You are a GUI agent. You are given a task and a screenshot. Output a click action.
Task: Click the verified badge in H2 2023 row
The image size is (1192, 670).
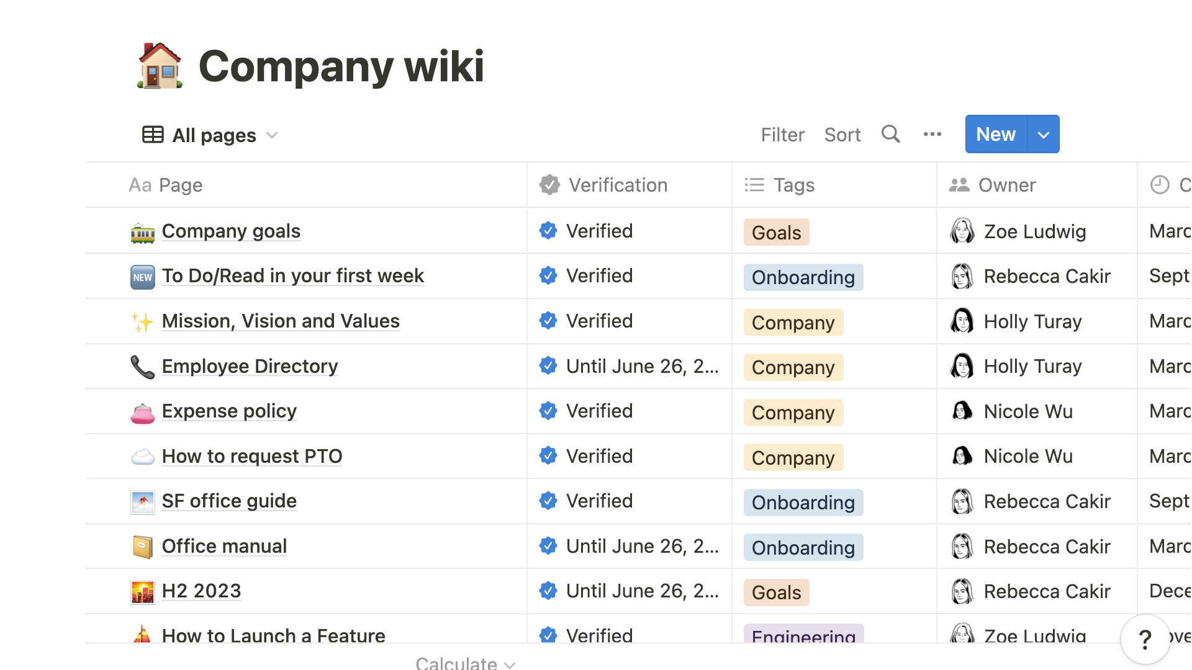pyautogui.click(x=548, y=591)
